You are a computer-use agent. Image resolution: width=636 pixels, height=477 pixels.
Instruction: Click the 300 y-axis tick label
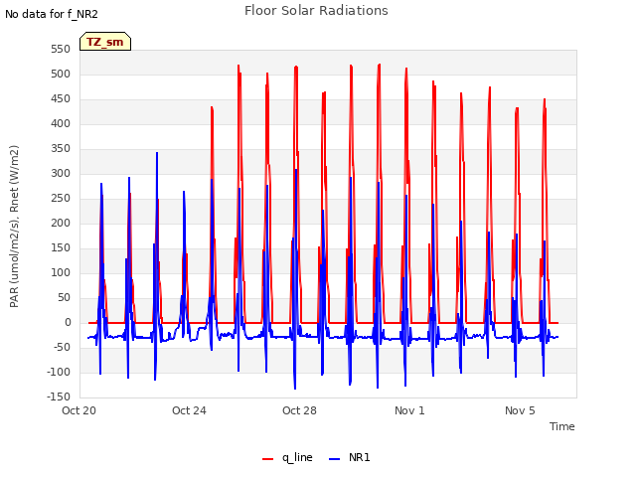click(x=61, y=174)
